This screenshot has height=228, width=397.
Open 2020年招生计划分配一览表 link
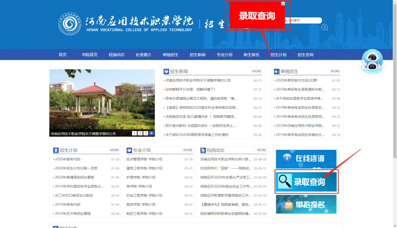click(76, 169)
